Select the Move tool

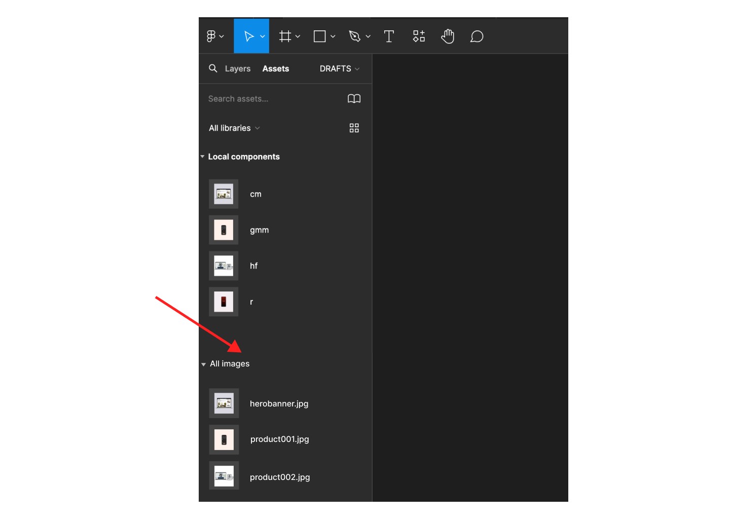(x=248, y=36)
